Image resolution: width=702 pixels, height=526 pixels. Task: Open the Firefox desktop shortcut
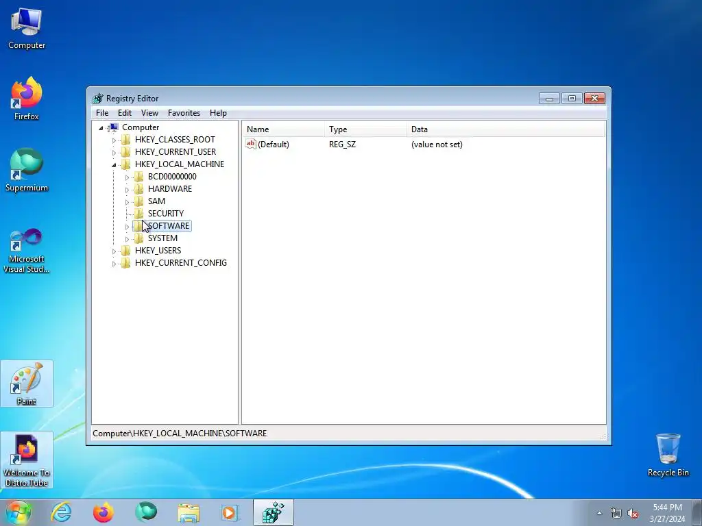point(27,99)
